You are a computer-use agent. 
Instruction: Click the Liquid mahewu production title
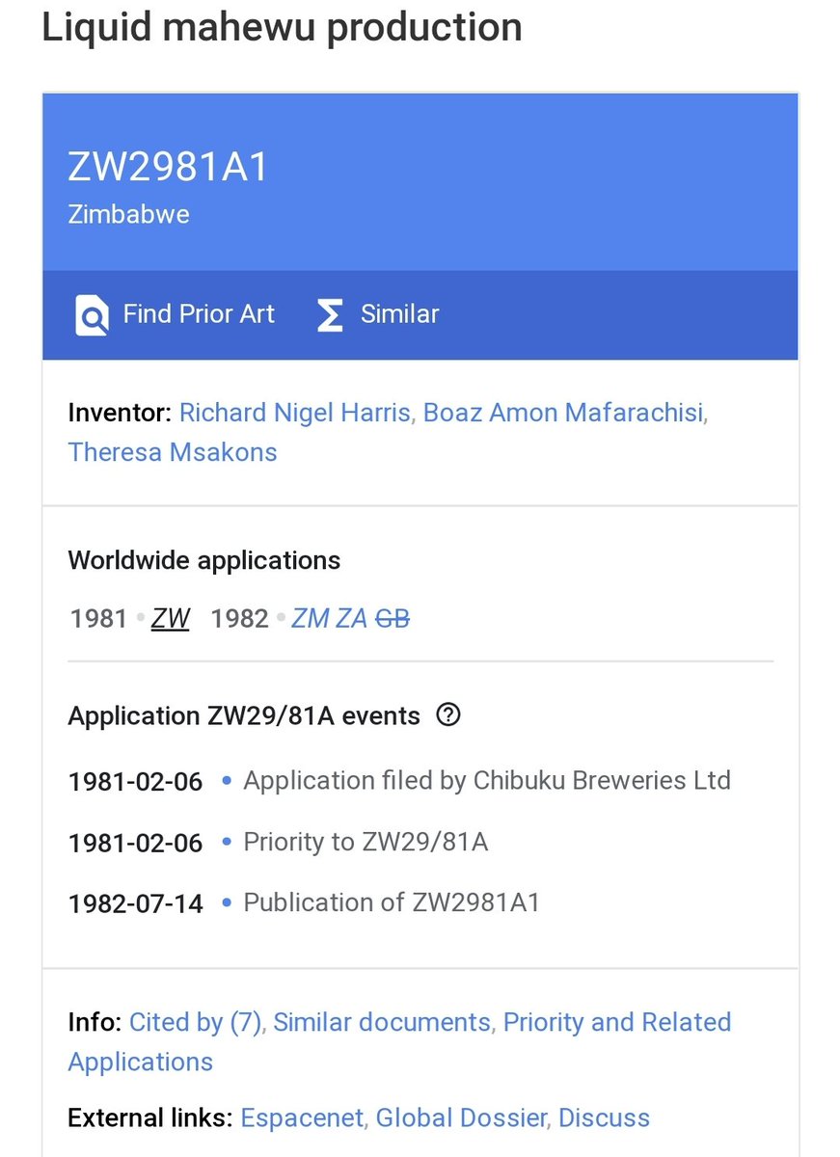(x=282, y=27)
